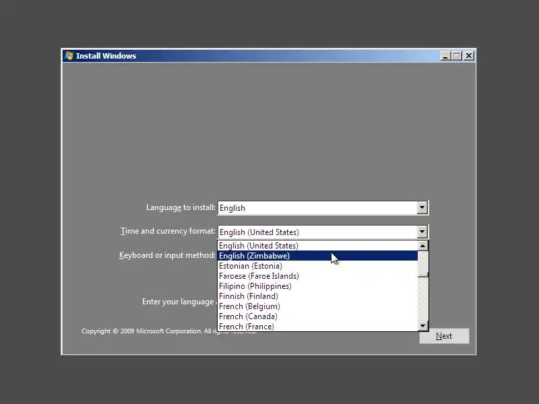Select French (Belgium) option
The width and height of the screenshot is (539, 404).
(x=318, y=306)
